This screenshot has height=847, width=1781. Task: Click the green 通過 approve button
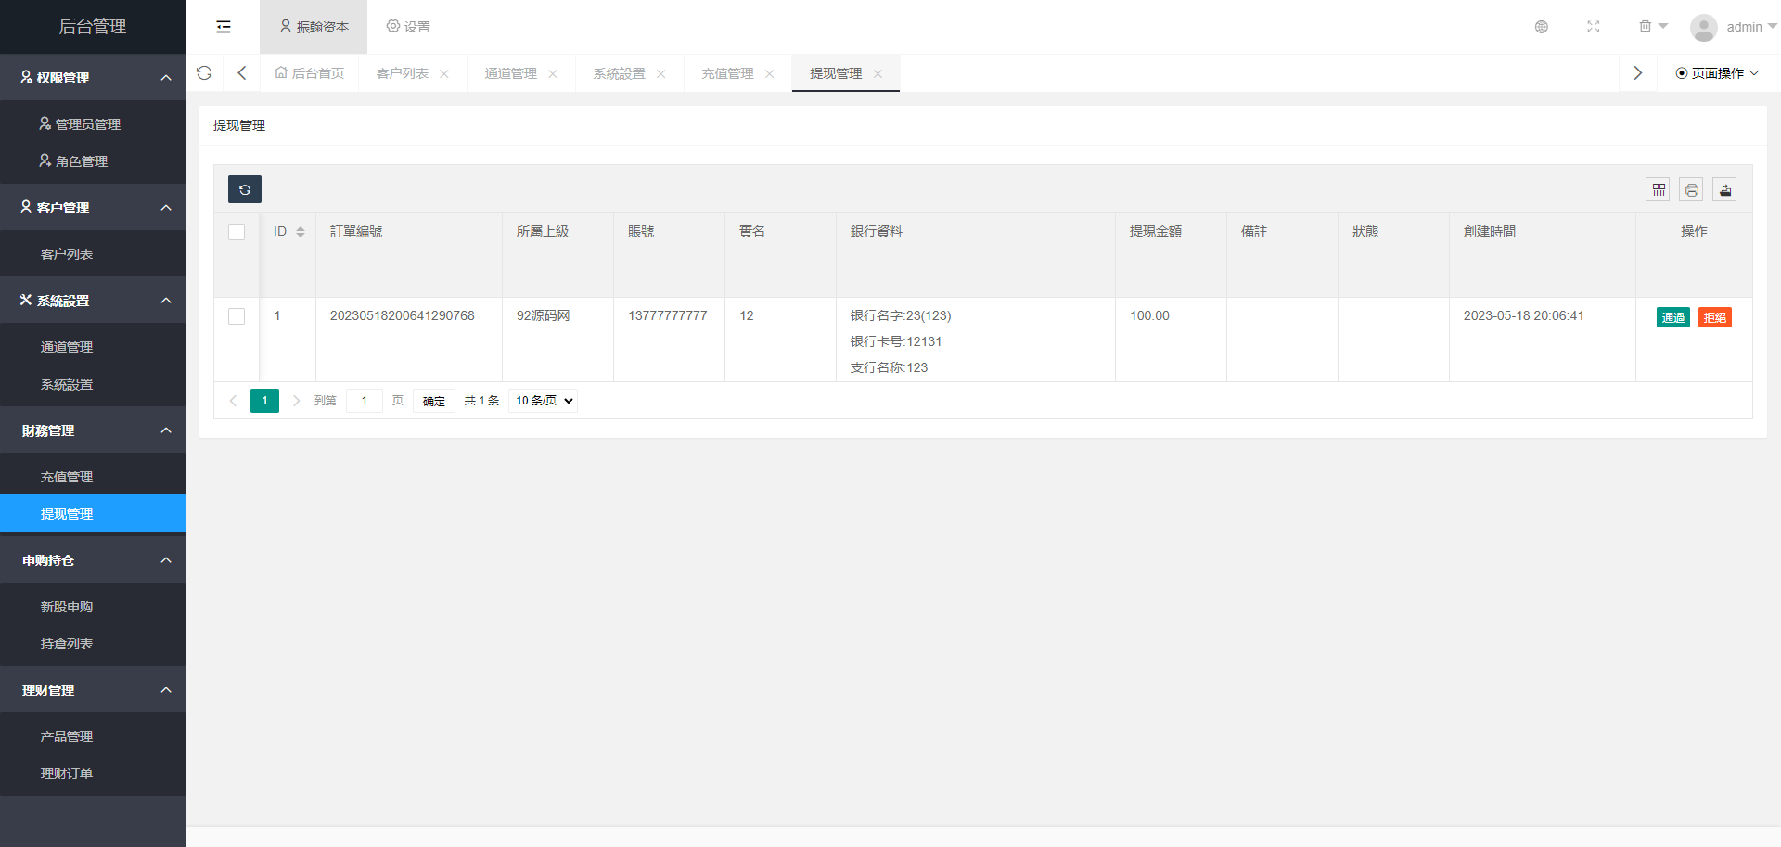[1672, 317]
